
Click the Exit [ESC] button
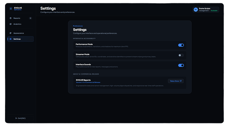[x=20, y=118]
